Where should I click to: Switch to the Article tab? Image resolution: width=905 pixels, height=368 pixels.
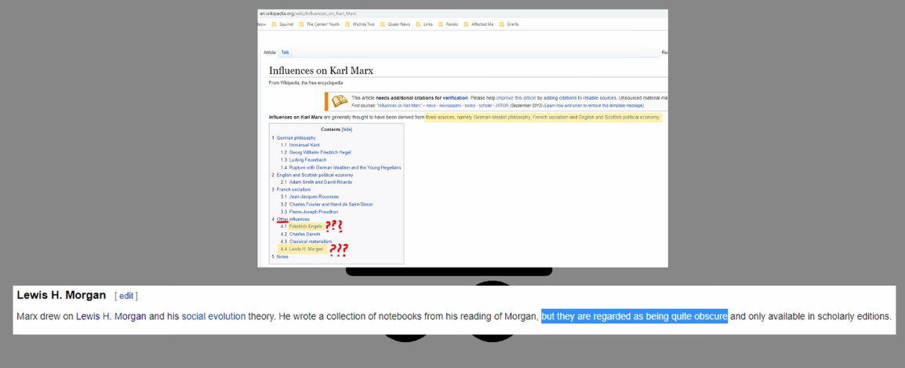pyautogui.click(x=270, y=53)
